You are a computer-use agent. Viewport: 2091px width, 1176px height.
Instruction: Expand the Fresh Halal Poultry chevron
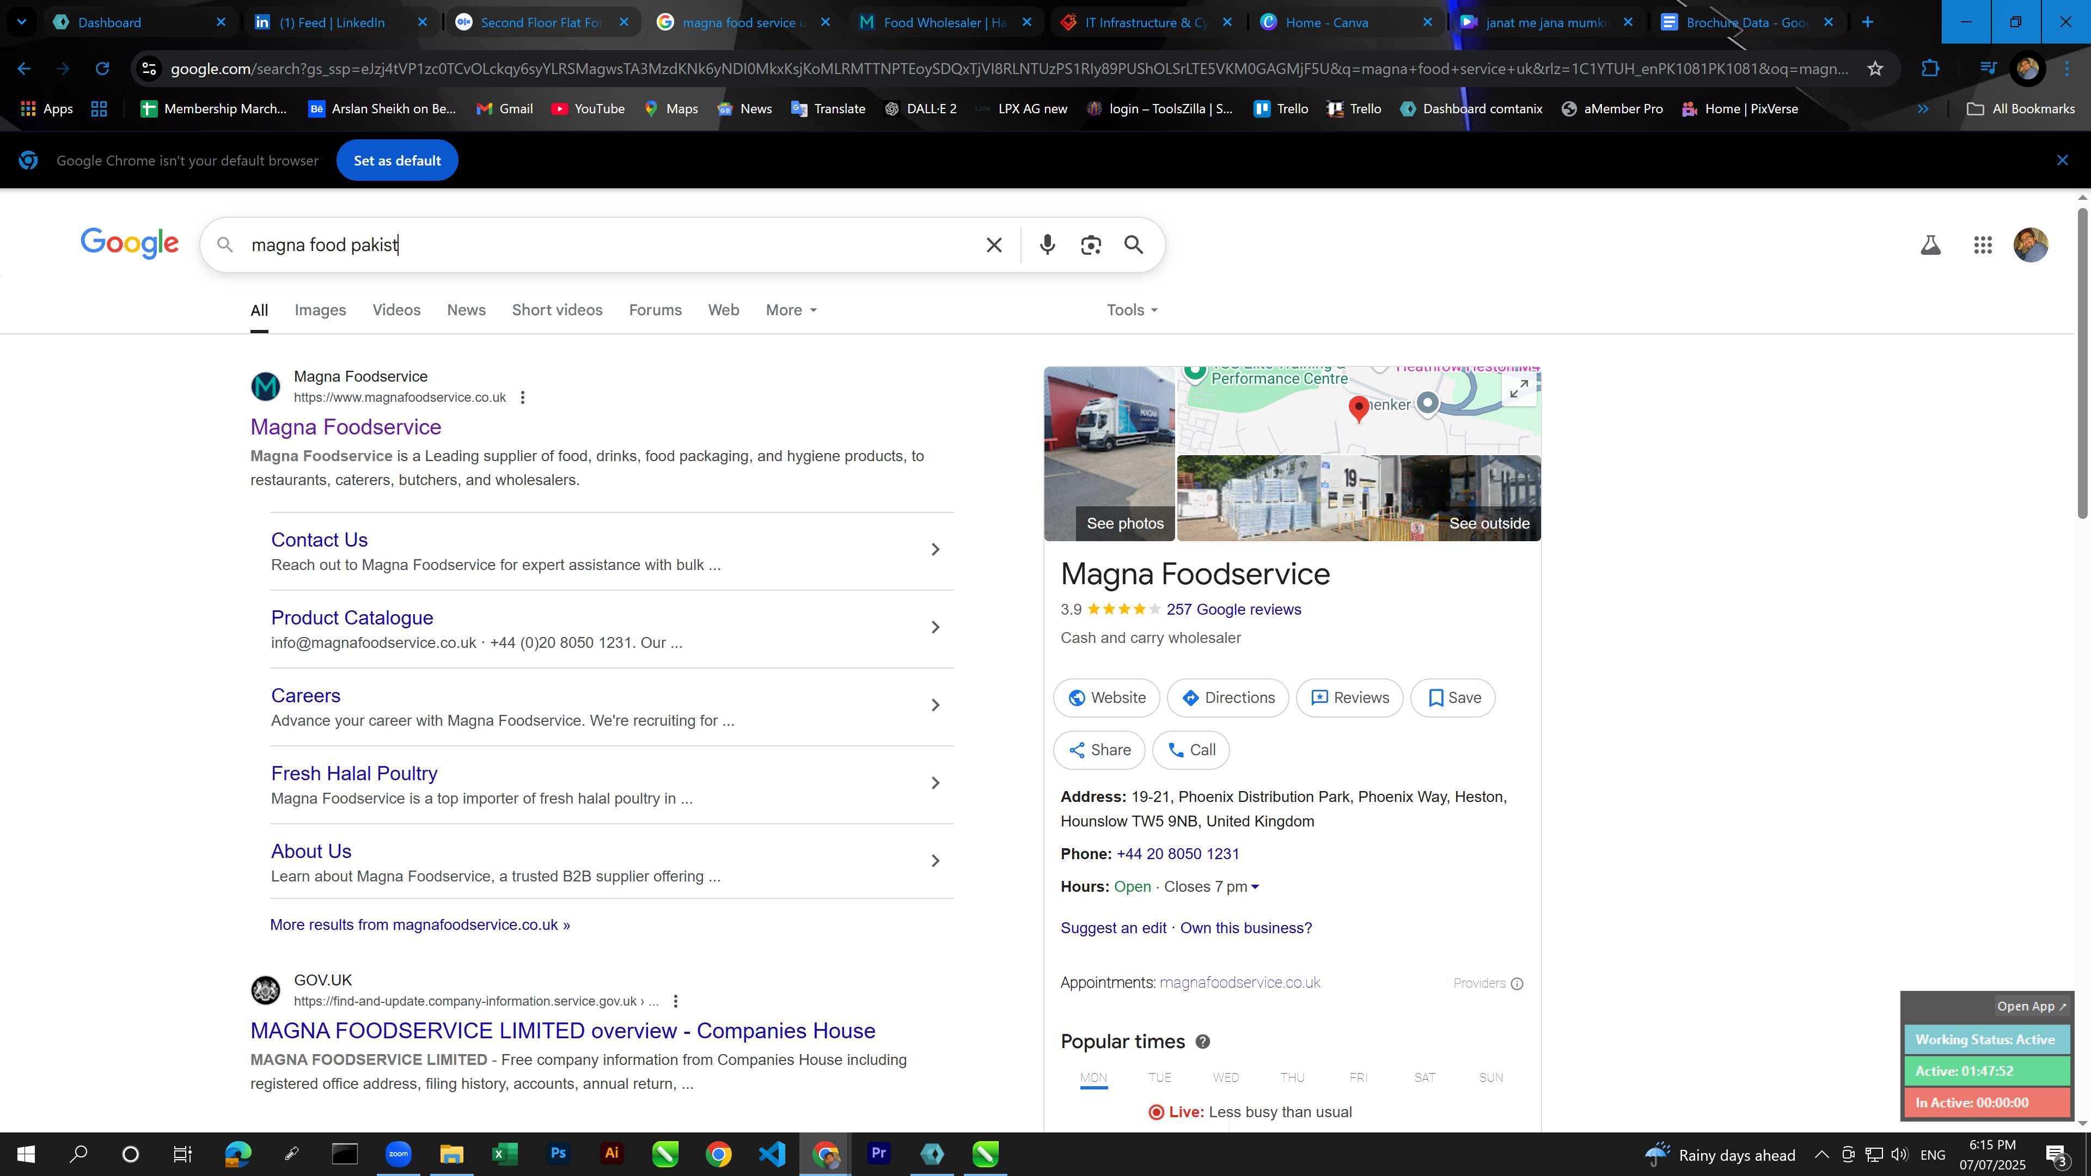tap(935, 783)
